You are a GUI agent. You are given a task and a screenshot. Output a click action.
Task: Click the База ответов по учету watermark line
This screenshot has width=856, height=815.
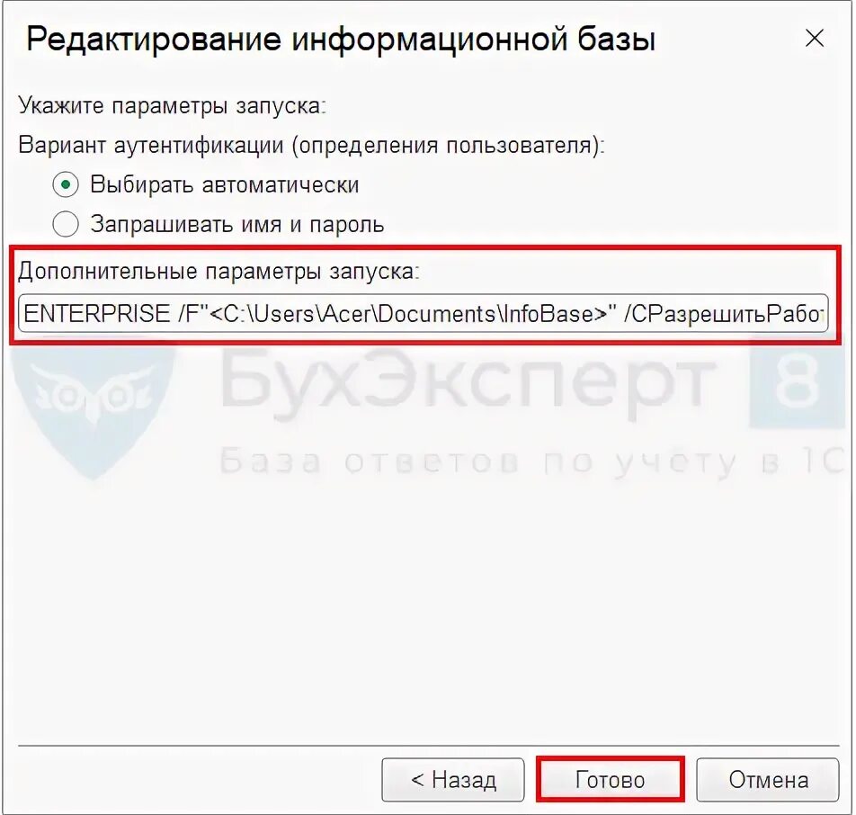[x=532, y=462]
